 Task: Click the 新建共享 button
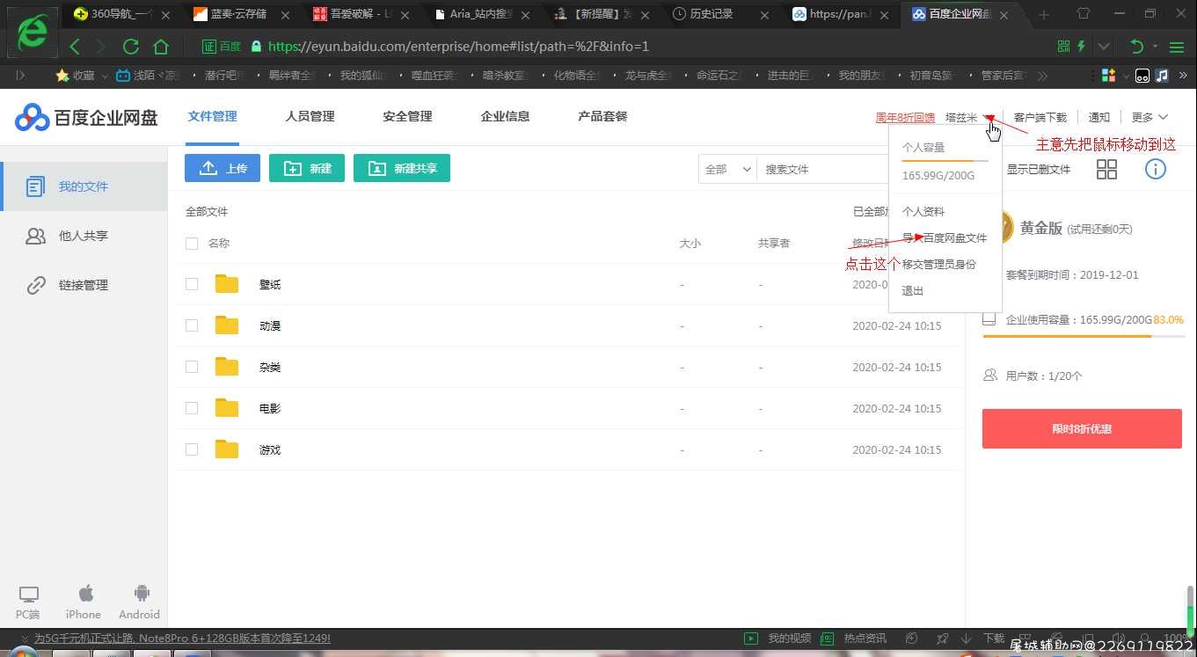(x=402, y=168)
